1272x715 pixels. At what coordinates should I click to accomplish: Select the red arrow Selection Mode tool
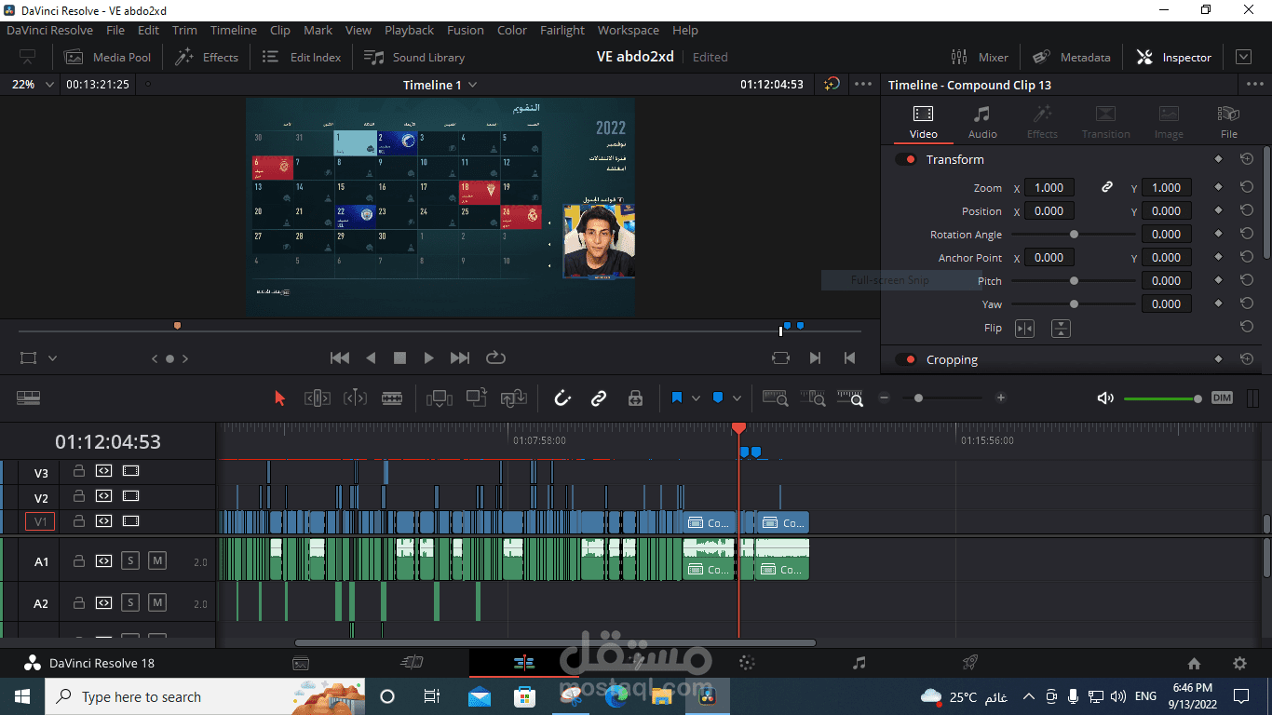(279, 398)
